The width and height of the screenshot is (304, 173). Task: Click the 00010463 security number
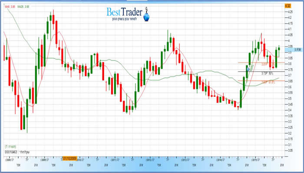click(11, 152)
